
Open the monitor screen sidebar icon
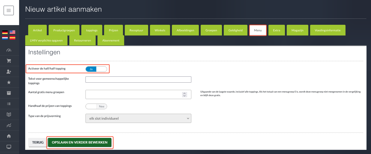pyautogui.click(x=9, y=147)
